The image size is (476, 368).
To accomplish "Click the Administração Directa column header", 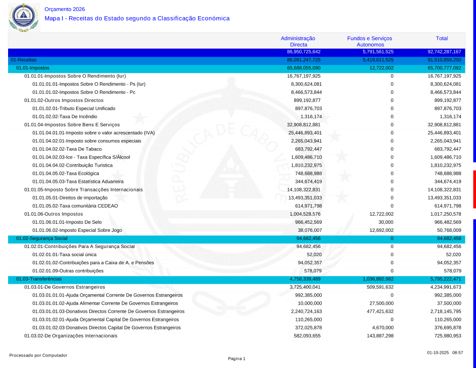I will [298, 41].
